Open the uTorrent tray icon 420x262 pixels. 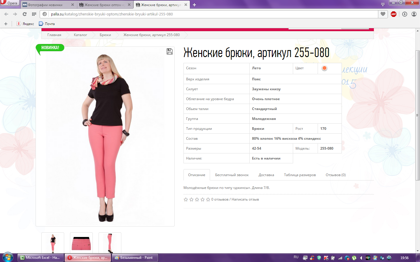coord(354,258)
